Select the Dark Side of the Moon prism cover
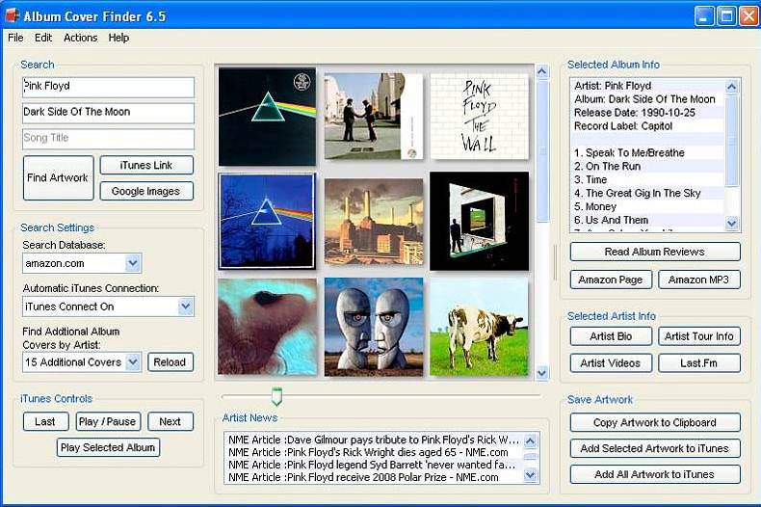761x507 pixels. tap(267, 117)
